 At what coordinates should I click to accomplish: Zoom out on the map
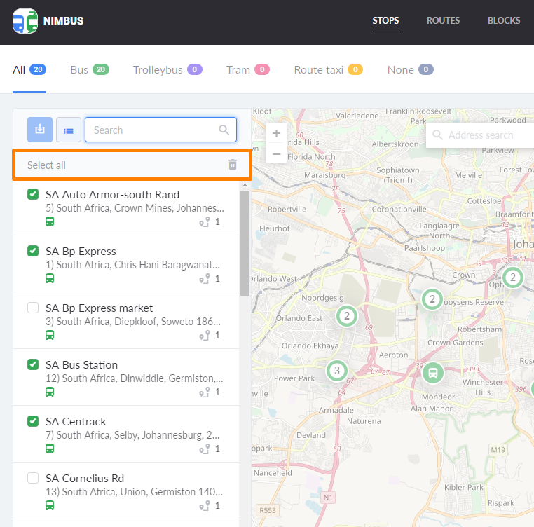pos(276,153)
